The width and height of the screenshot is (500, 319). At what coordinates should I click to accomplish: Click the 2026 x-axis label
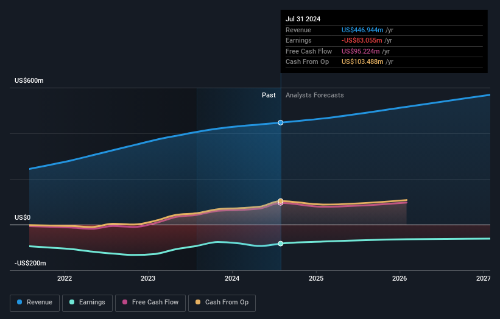(400, 279)
